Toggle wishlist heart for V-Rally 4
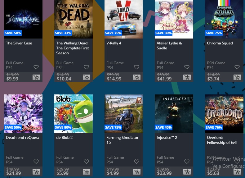 click(x=136, y=67)
